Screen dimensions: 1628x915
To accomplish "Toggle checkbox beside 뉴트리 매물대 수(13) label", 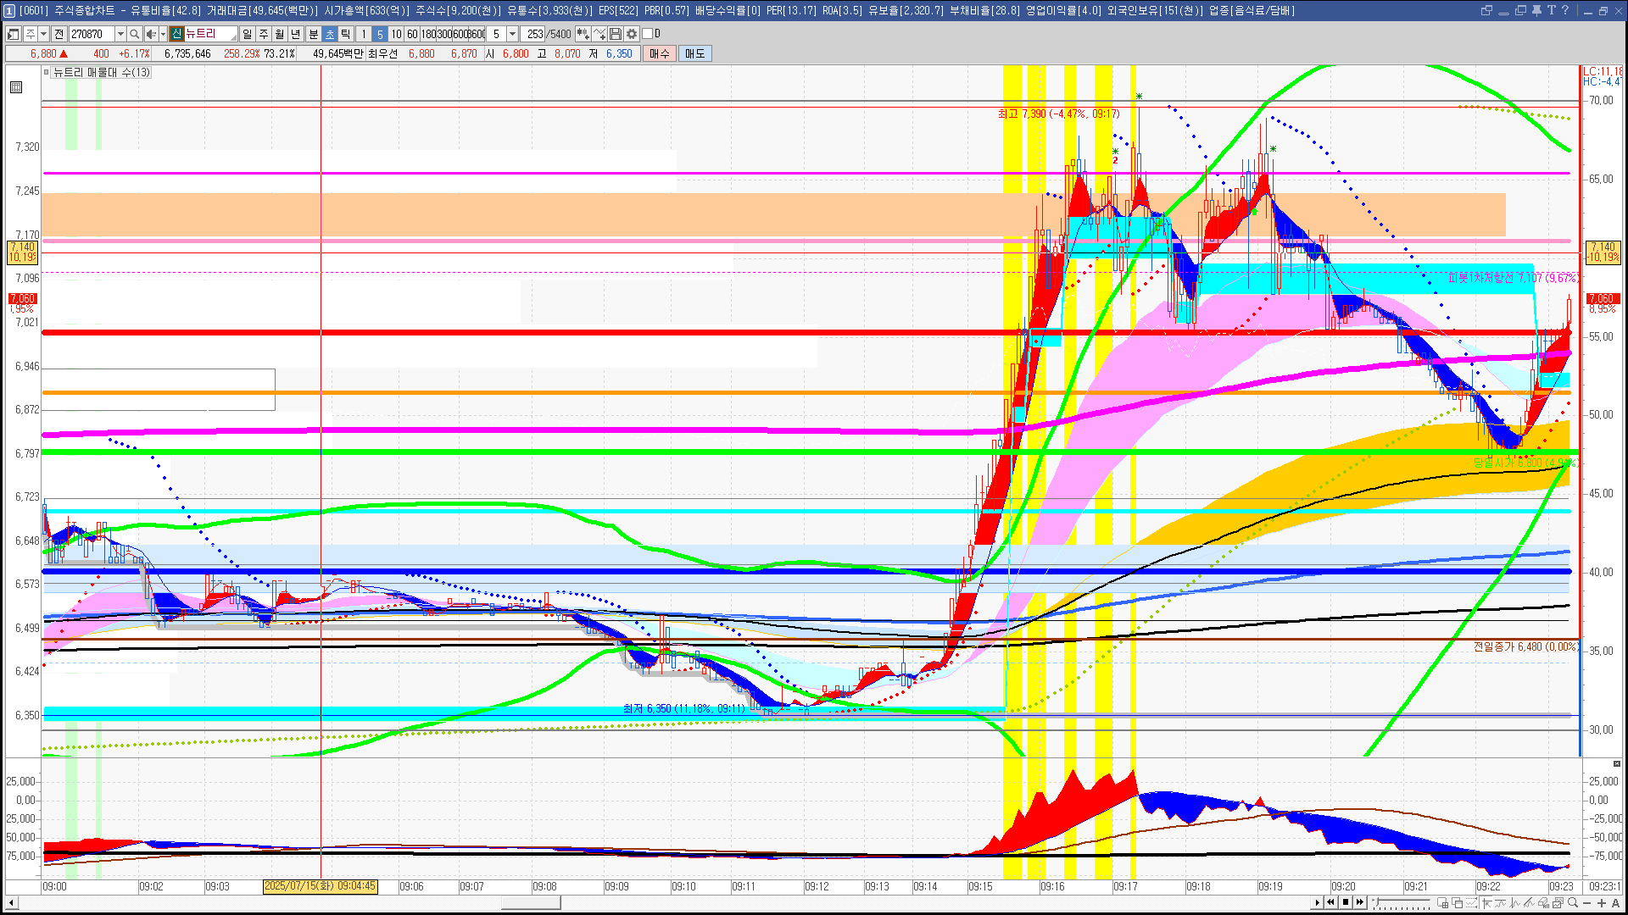I will click(47, 72).
